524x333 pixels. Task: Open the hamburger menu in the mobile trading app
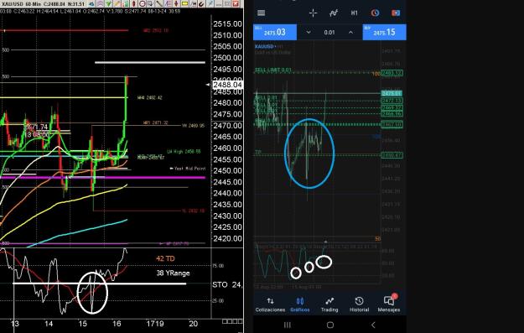coord(261,13)
